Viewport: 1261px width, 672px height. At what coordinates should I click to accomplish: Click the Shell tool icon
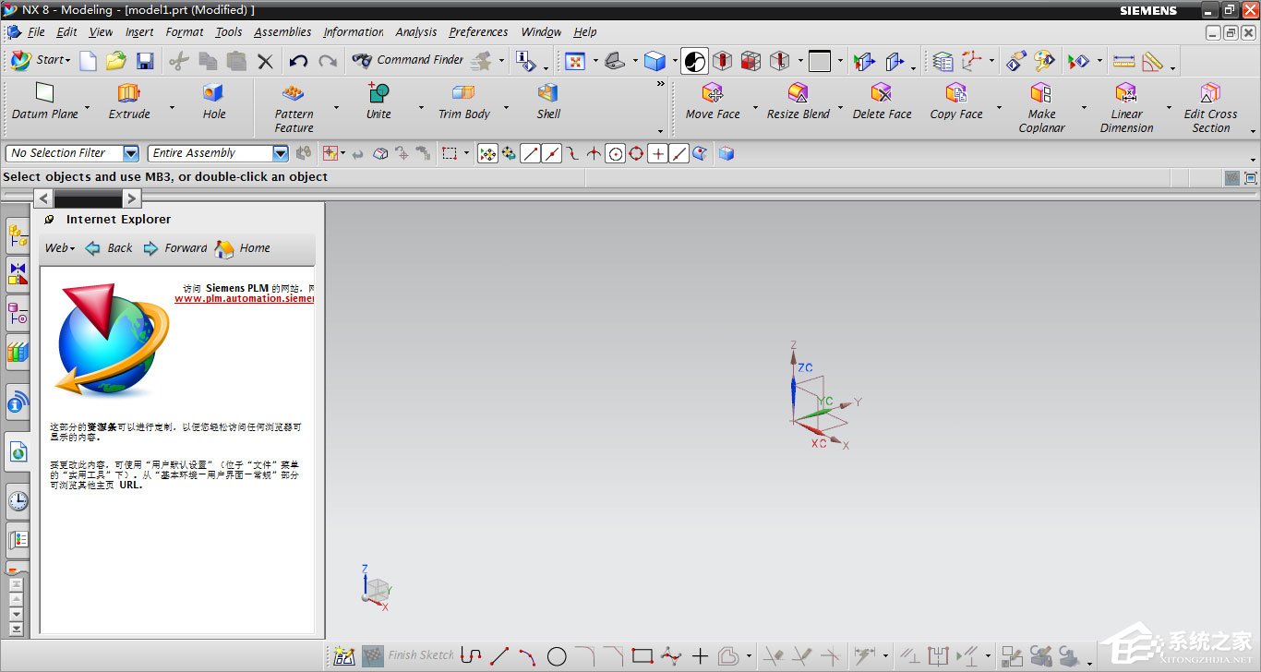pyautogui.click(x=548, y=93)
